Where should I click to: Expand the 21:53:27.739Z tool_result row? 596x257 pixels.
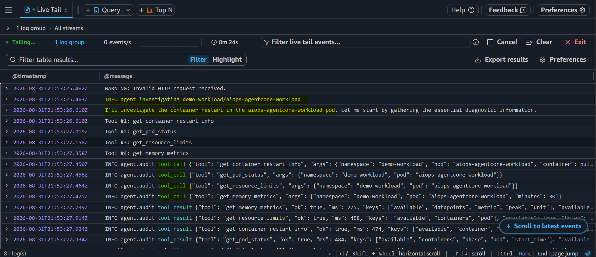(6, 207)
